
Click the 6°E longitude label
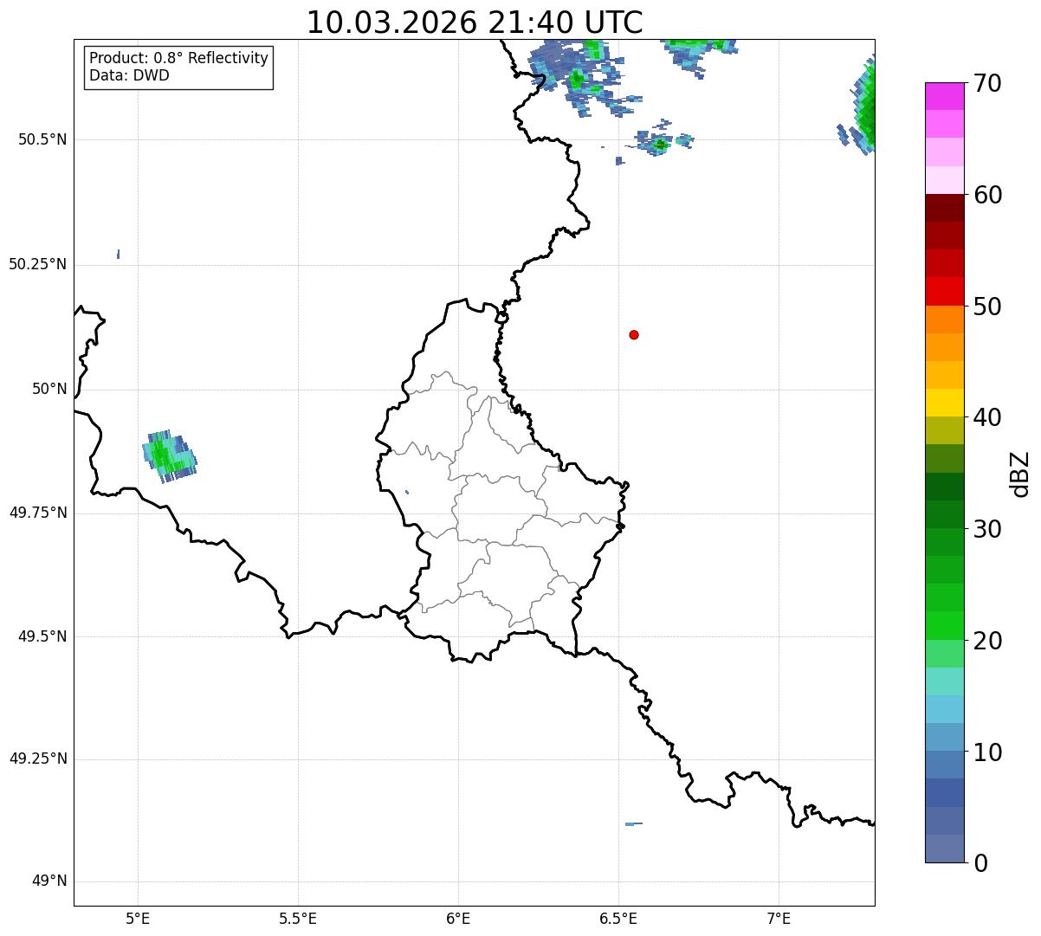tap(458, 918)
